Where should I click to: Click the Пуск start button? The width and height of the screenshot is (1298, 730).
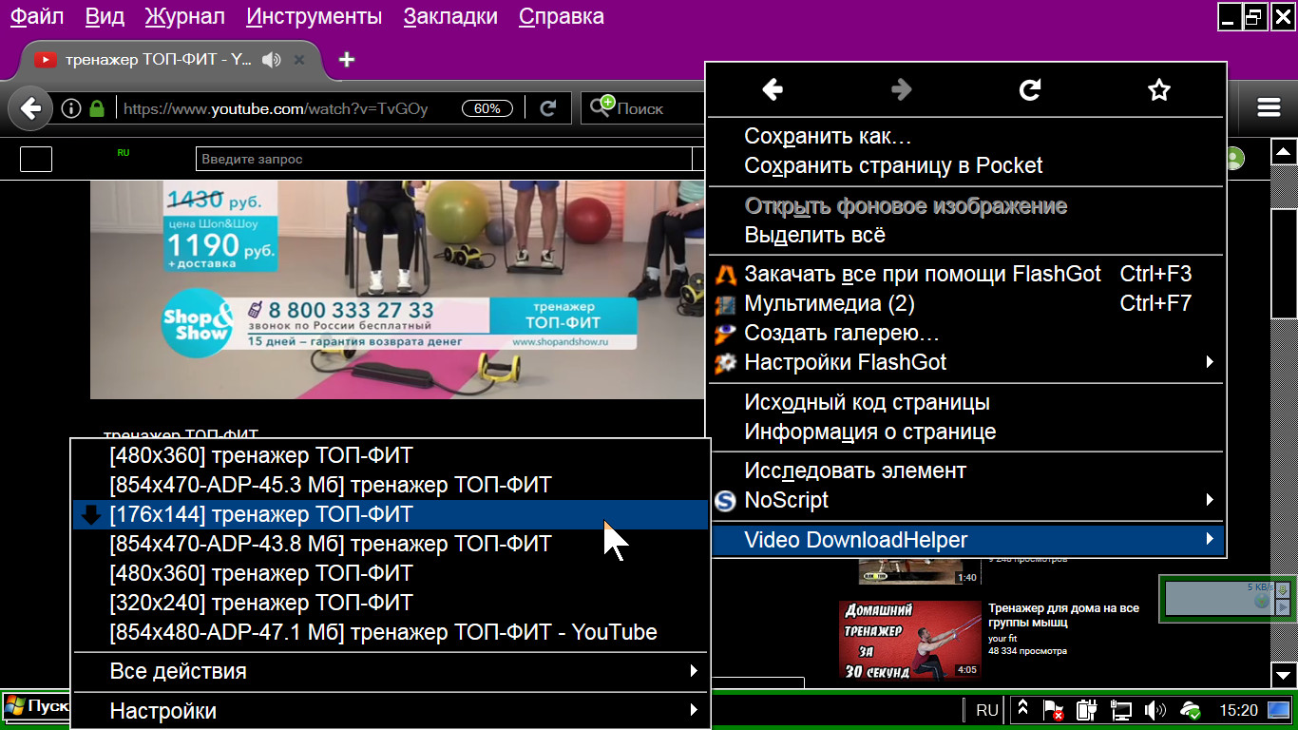point(35,706)
